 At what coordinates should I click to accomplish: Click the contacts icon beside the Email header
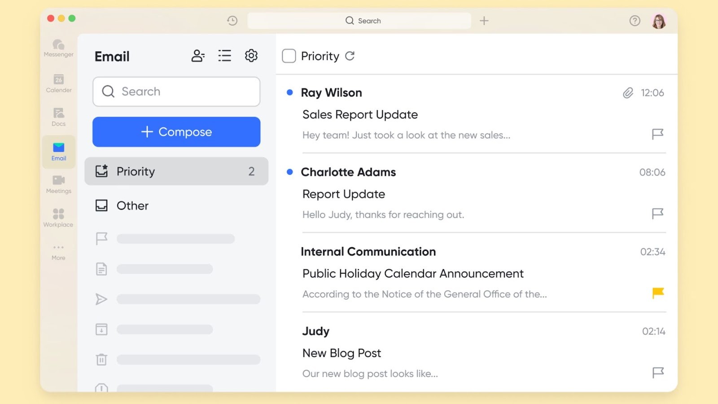tap(198, 56)
